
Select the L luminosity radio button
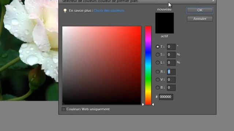(x=158, y=63)
